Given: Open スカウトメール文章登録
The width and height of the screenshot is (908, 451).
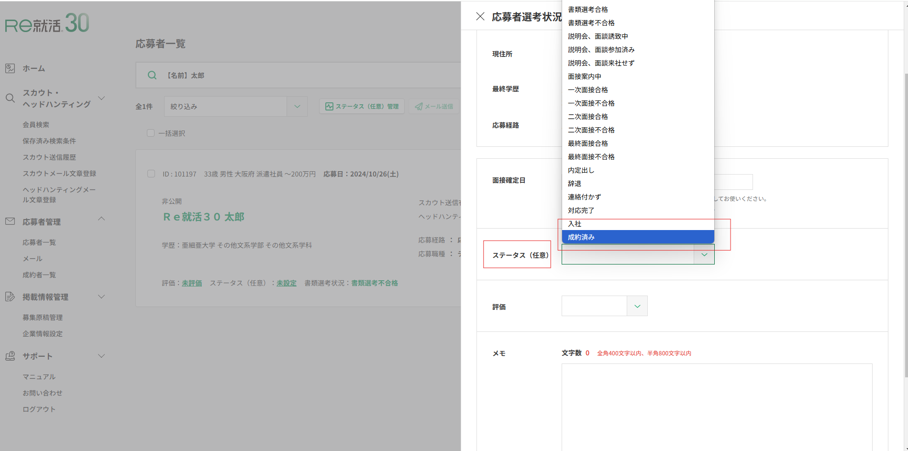Looking at the screenshot, I should (59, 173).
